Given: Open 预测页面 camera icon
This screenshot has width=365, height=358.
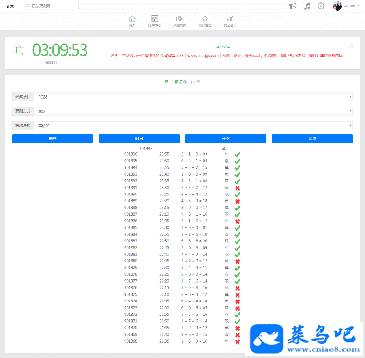Looking at the screenshot, I should (x=180, y=19).
